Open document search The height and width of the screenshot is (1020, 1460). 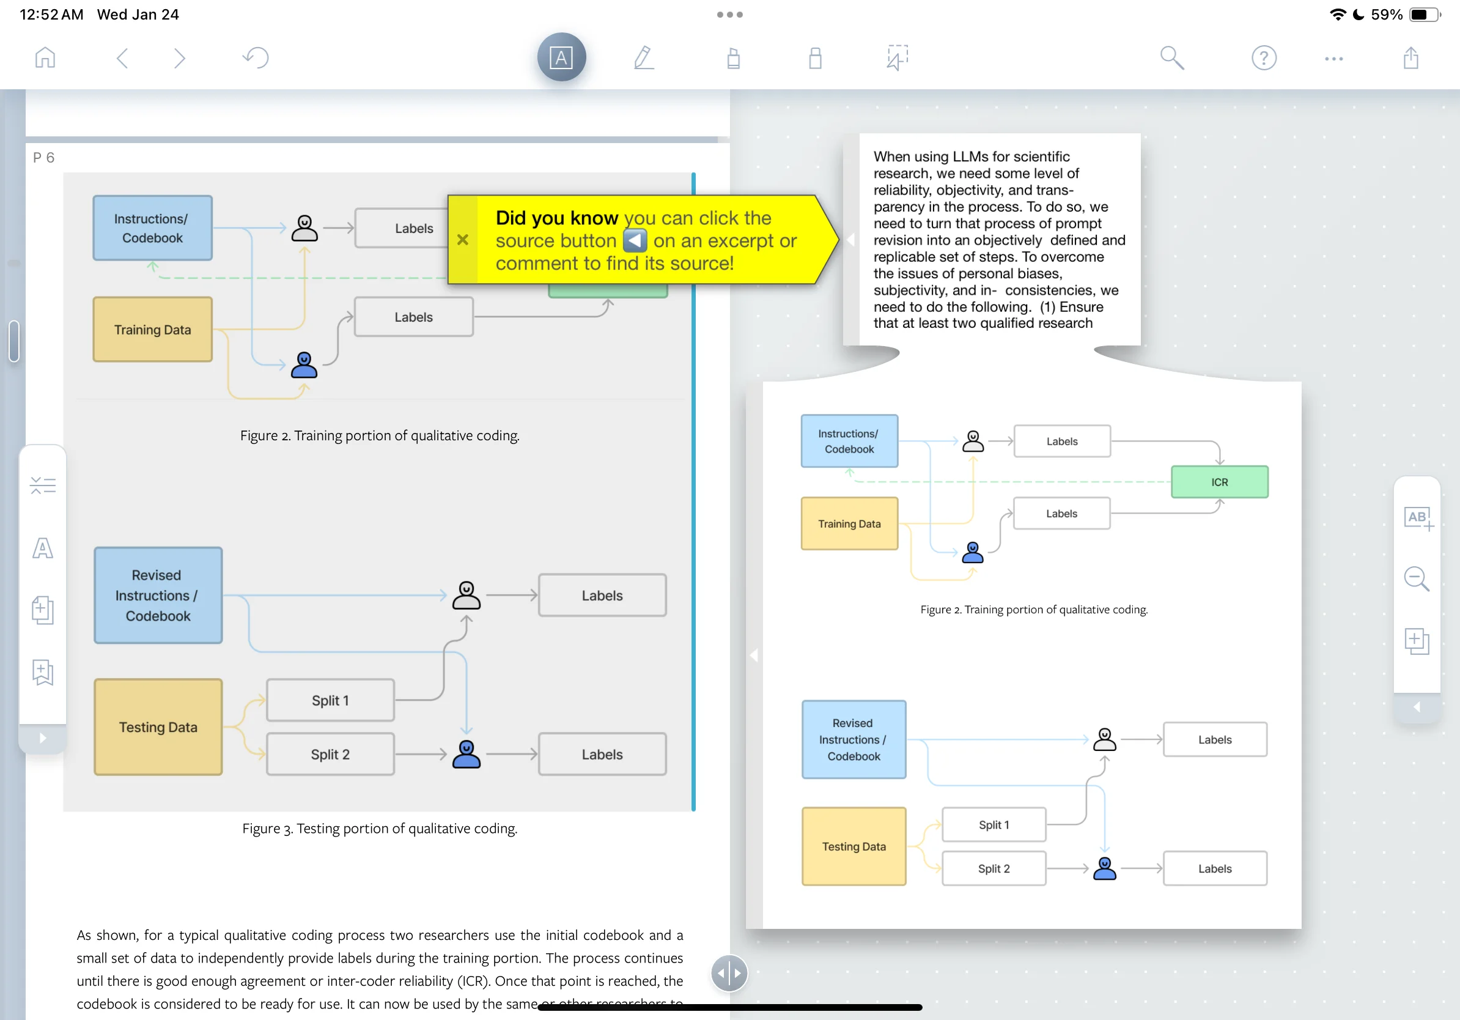click(1172, 57)
